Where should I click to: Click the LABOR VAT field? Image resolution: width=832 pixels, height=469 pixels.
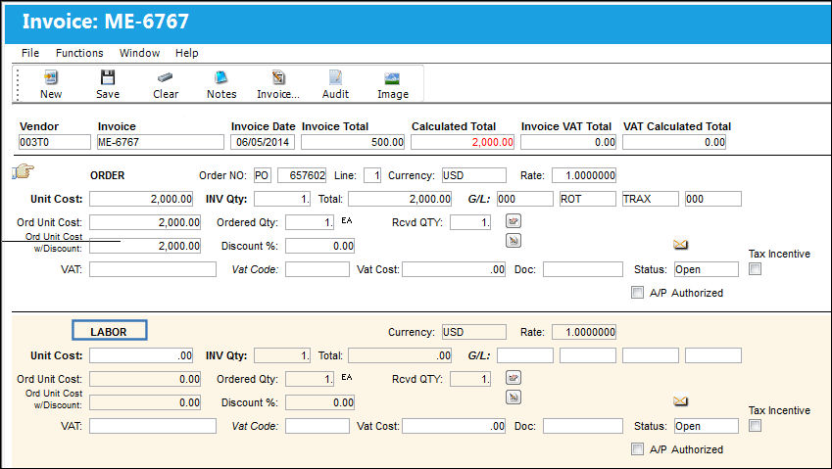(x=153, y=426)
